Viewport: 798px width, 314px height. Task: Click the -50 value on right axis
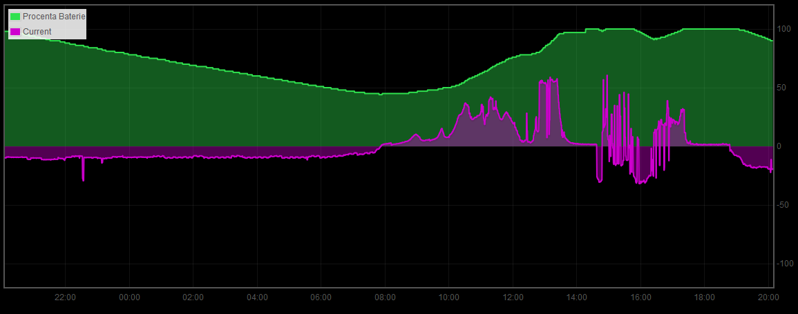click(783, 205)
